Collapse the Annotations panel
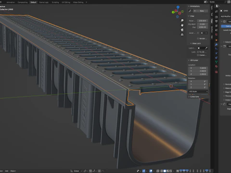The width and height of the screenshot is (231, 173). click(194, 6)
